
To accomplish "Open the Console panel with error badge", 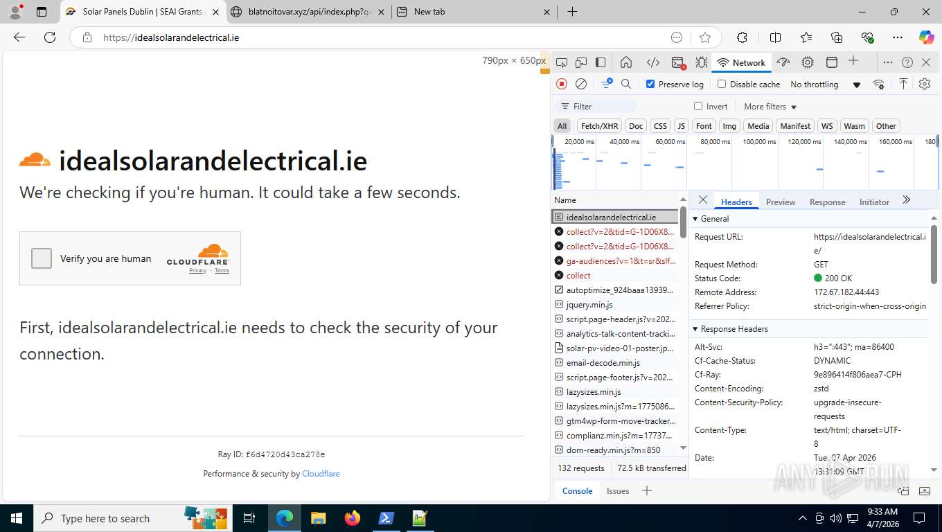I will pyautogui.click(x=678, y=62).
